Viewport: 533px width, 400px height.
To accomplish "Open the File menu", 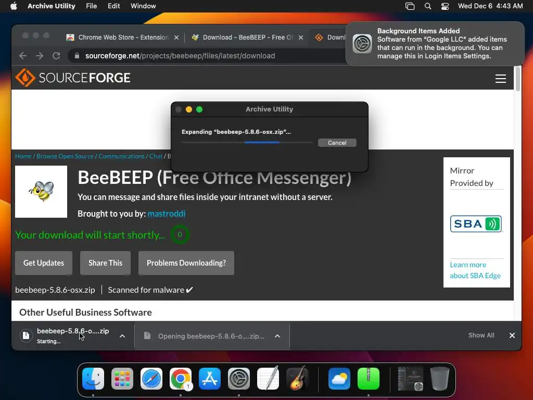I will coord(91,6).
